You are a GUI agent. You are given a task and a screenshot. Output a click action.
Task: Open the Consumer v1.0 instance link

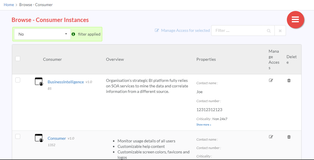tap(57, 138)
